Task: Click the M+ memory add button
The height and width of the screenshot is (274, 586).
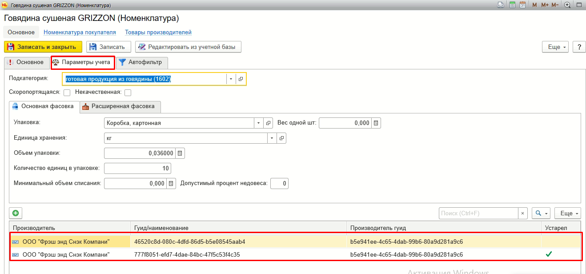Action: (x=545, y=5)
